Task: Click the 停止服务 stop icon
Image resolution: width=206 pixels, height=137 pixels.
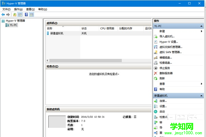Action: pyautogui.click(x=156, y=68)
